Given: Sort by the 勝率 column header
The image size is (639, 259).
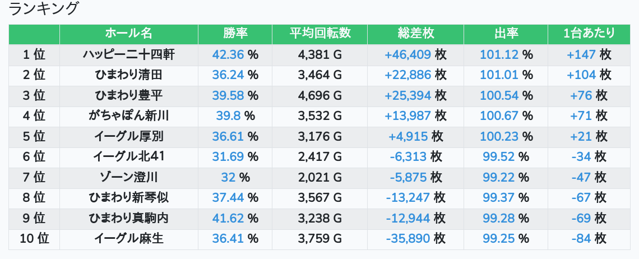Looking at the screenshot, I should pyautogui.click(x=235, y=34).
